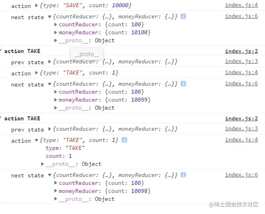Expand the collapsed TAKE action object
Screen dimensions: 265x214
(x=36, y=73)
